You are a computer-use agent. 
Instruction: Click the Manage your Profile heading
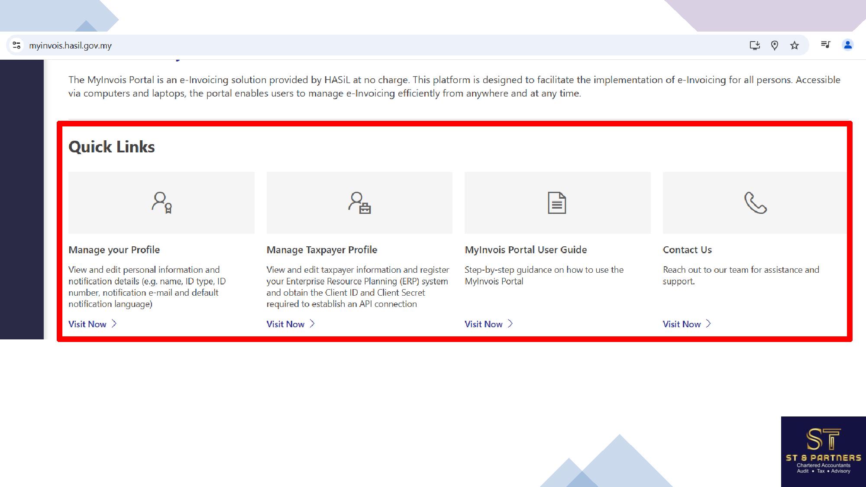coord(114,250)
